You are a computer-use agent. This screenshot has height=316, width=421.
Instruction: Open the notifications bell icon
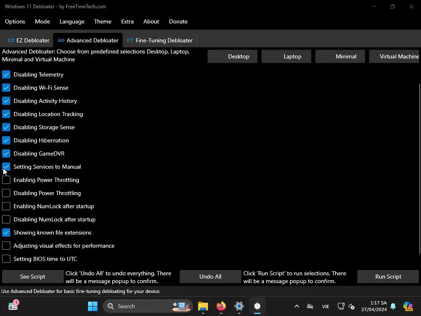pyautogui.click(x=393, y=306)
